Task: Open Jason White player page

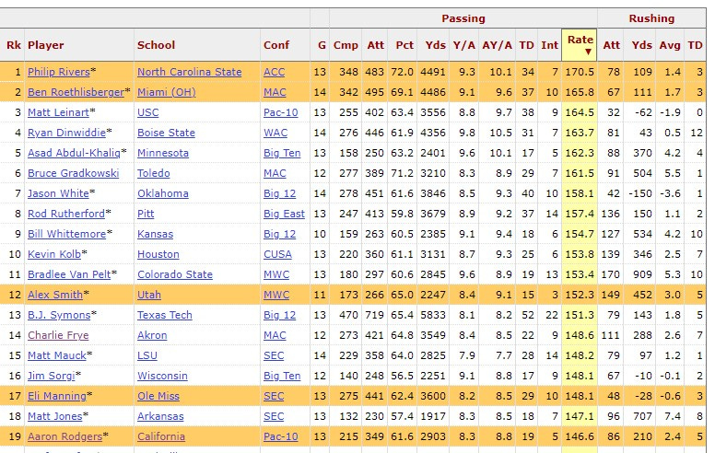Action: point(58,193)
